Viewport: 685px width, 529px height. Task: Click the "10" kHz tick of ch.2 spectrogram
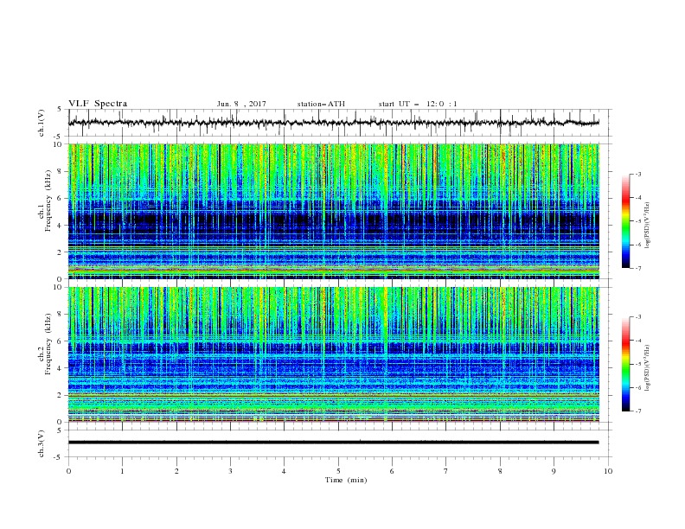tap(58, 287)
